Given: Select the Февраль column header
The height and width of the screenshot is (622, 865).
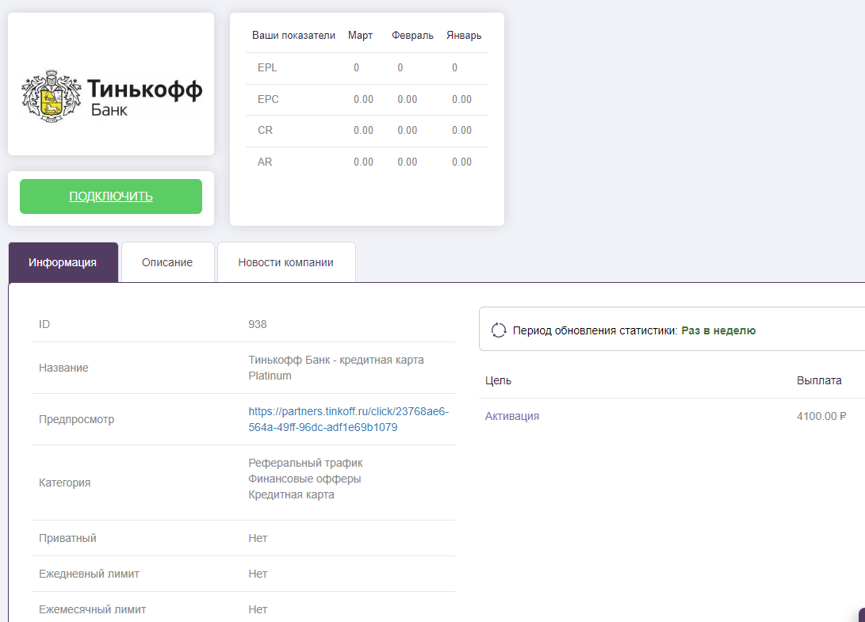Looking at the screenshot, I should point(412,36).
